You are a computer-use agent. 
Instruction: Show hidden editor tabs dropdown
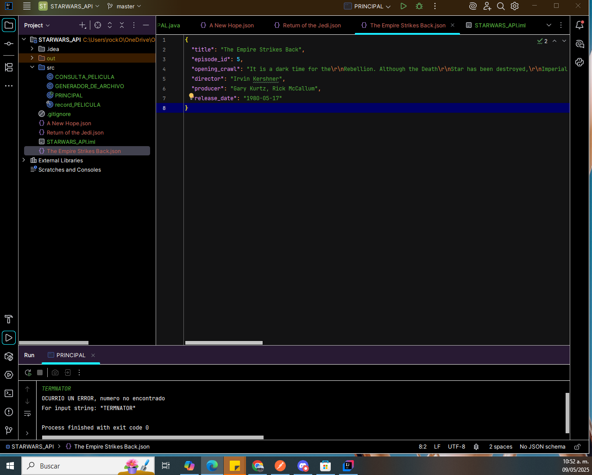[549, 25]
